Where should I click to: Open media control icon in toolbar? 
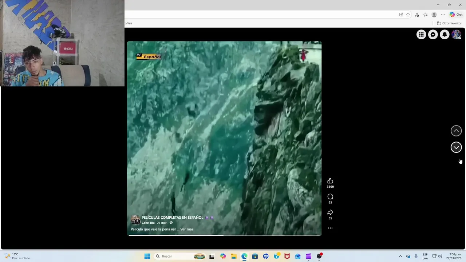click(417, 15)
